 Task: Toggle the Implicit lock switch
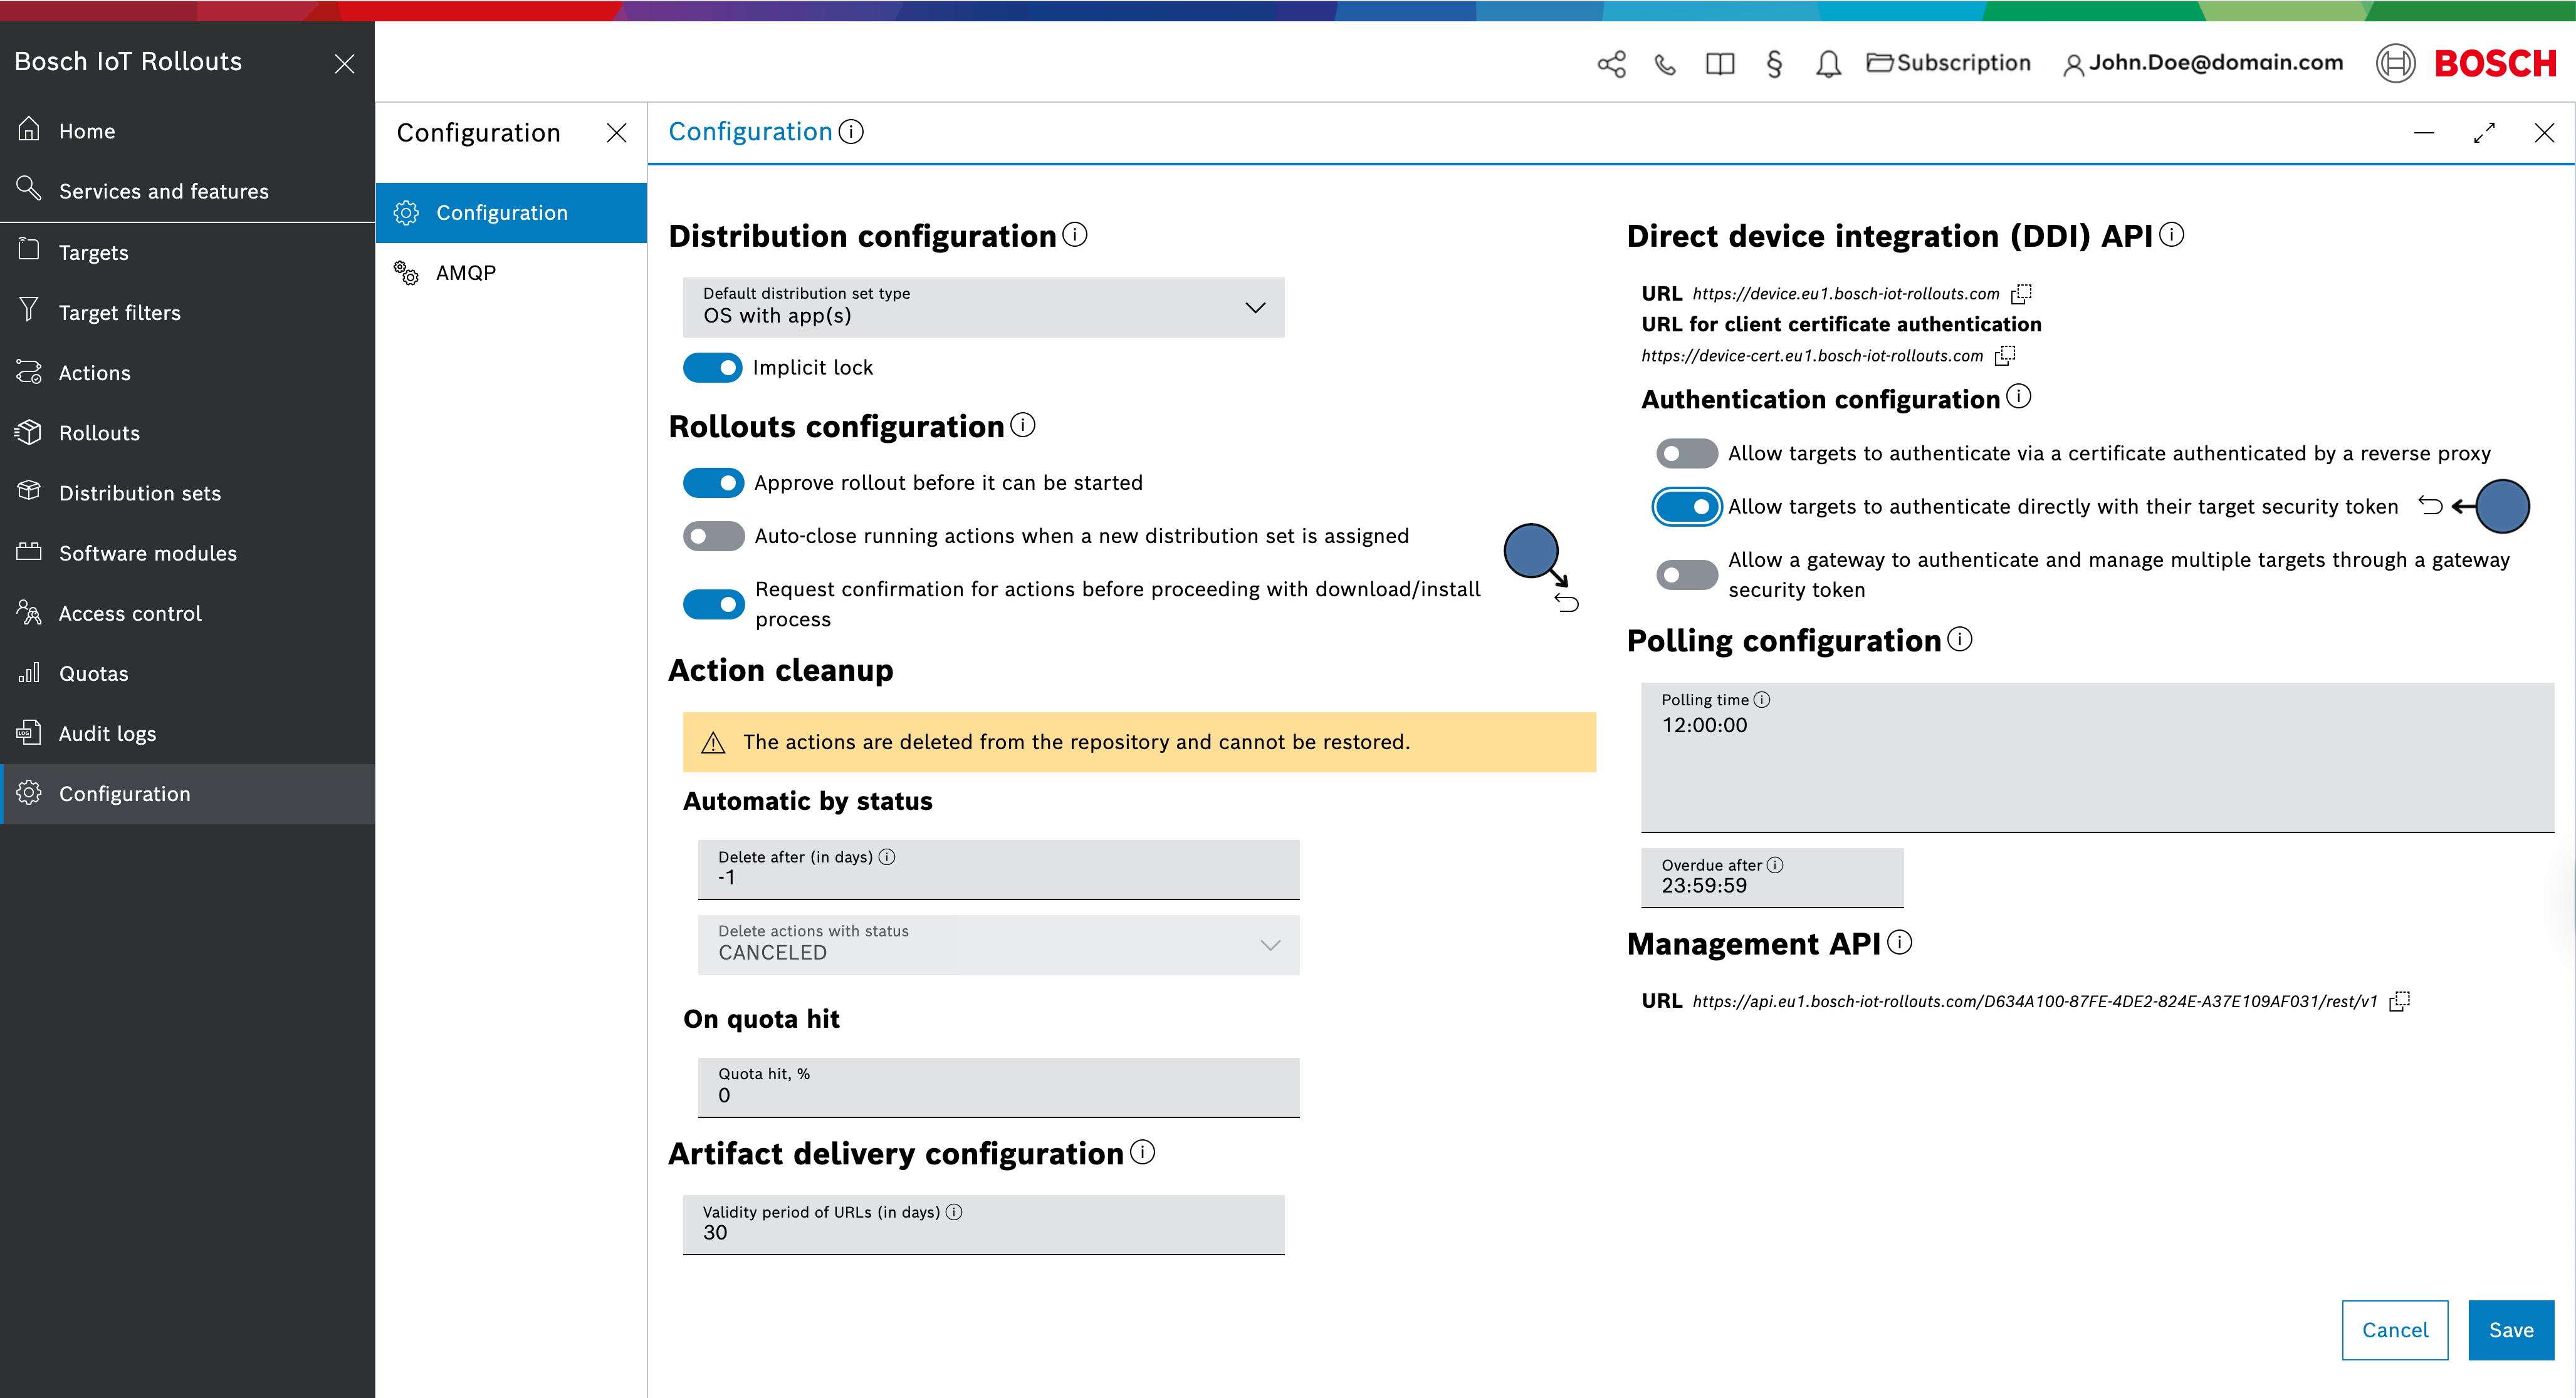point(713,368)
